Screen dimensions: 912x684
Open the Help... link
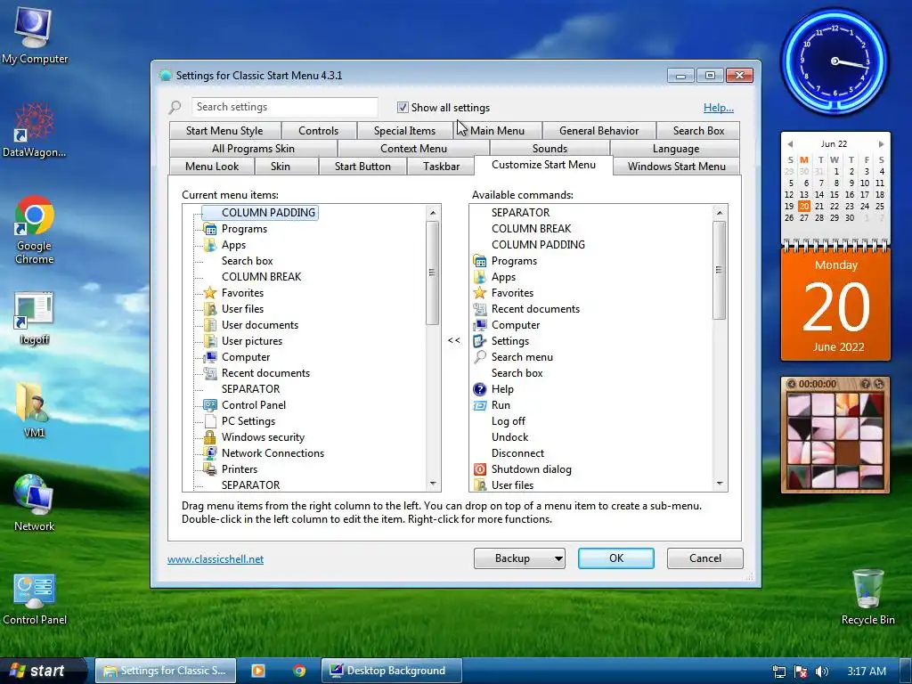(x=719, y=108)
